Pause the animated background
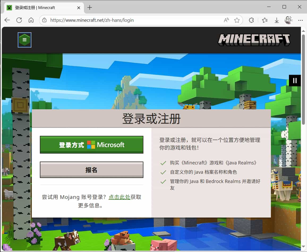This screenshot has width=307, height=252. 295,80
